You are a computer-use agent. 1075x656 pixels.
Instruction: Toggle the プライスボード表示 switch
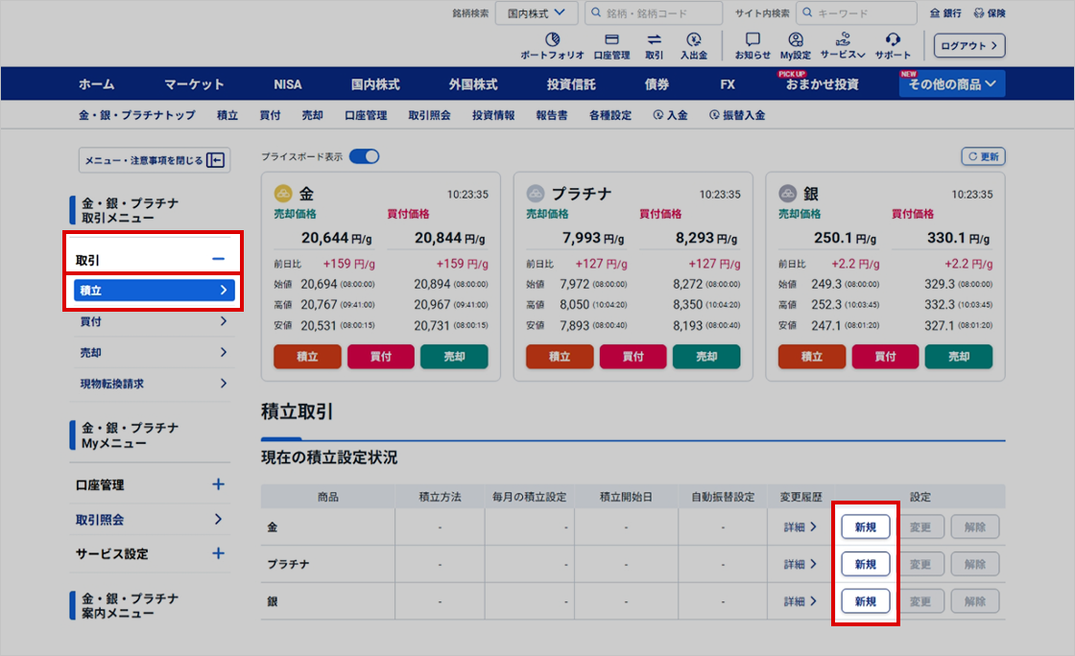(x=365, y=156)
